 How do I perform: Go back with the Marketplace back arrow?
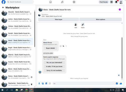(3, 8)
